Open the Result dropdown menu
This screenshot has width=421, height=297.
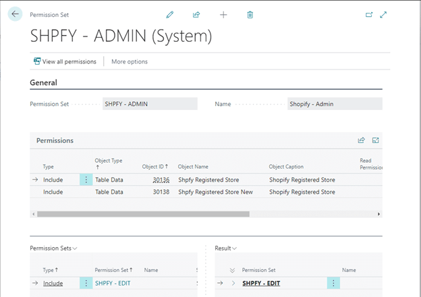click(x=225, y=248)
